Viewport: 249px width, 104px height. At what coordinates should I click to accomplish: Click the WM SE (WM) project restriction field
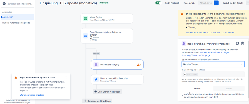point(213,74)
